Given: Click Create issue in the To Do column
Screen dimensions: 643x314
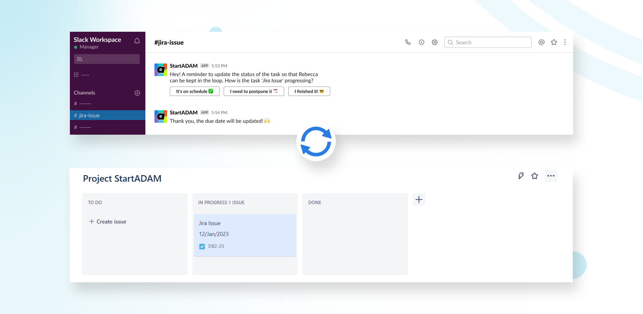Looking at the screenshot, I should coord(108,222).
